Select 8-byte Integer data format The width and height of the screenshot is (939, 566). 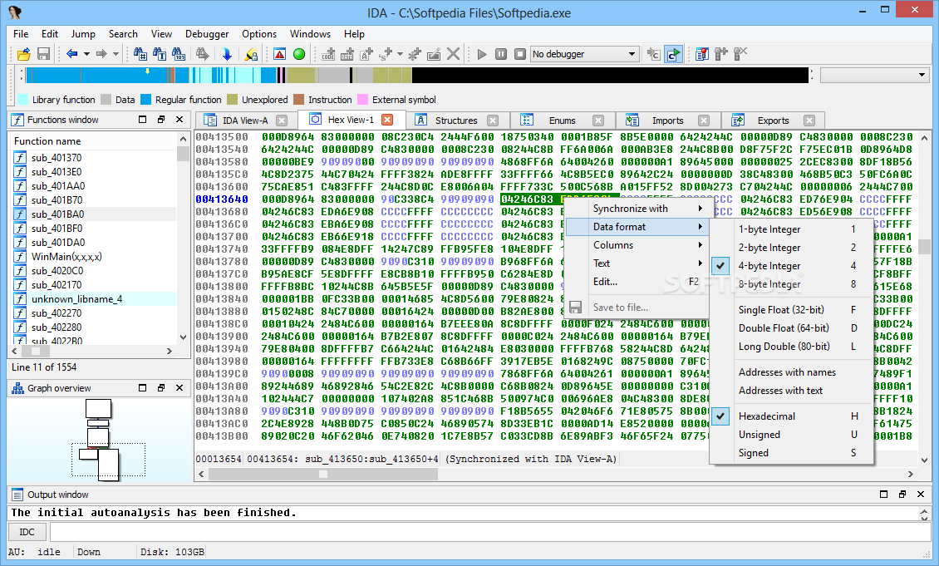tap(792, 284)
